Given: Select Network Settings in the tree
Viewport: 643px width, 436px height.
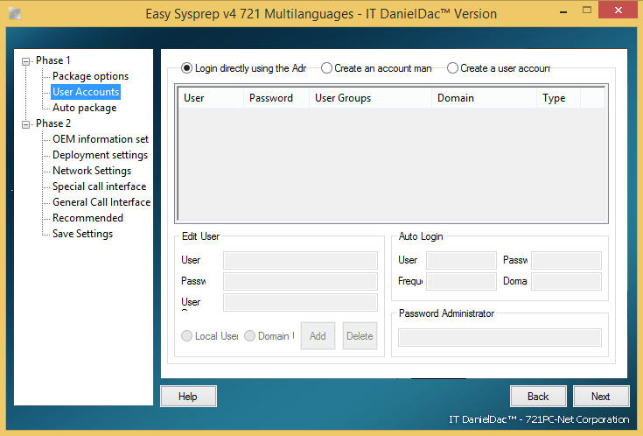Looking at the screenshot, I should point(92,171).
